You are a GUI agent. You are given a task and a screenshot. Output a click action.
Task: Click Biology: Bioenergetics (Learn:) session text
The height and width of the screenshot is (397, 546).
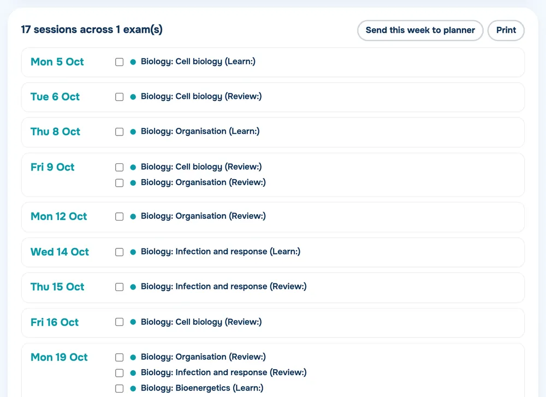click(202, 388)
